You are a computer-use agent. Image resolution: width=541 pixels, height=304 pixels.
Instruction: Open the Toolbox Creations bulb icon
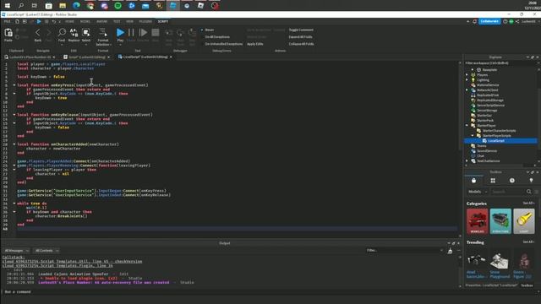click(x=531, y=181)
